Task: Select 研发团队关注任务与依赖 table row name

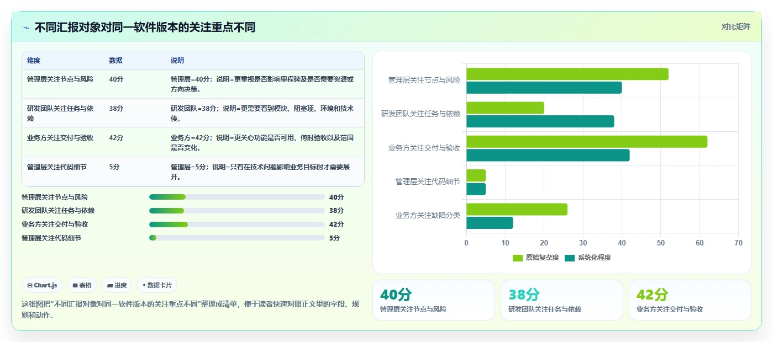Action: coord(60,113)
